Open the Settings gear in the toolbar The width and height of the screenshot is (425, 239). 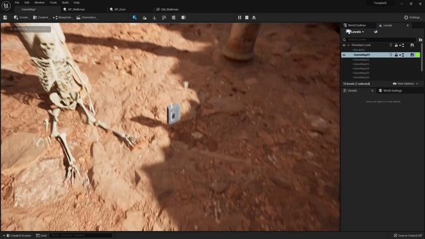(412, 17)
